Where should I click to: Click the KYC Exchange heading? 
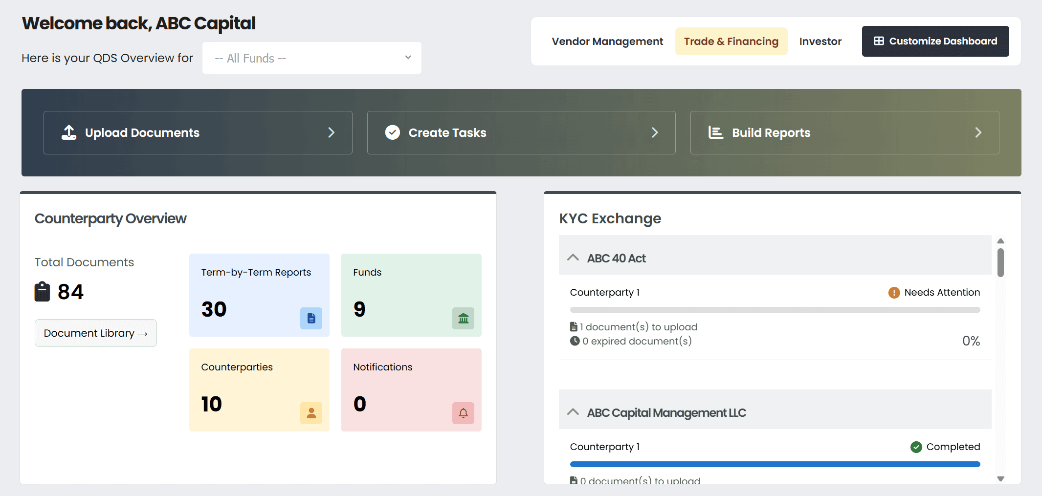pyautogui.click(x=610, y=218)
